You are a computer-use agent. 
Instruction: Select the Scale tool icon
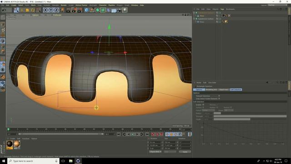pos(27,10)
